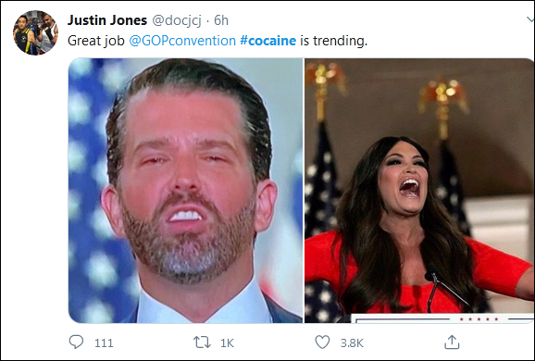Screen dimensions: 535x361
Task: Like the tweet with the heart icon
Action: point(322,342)
